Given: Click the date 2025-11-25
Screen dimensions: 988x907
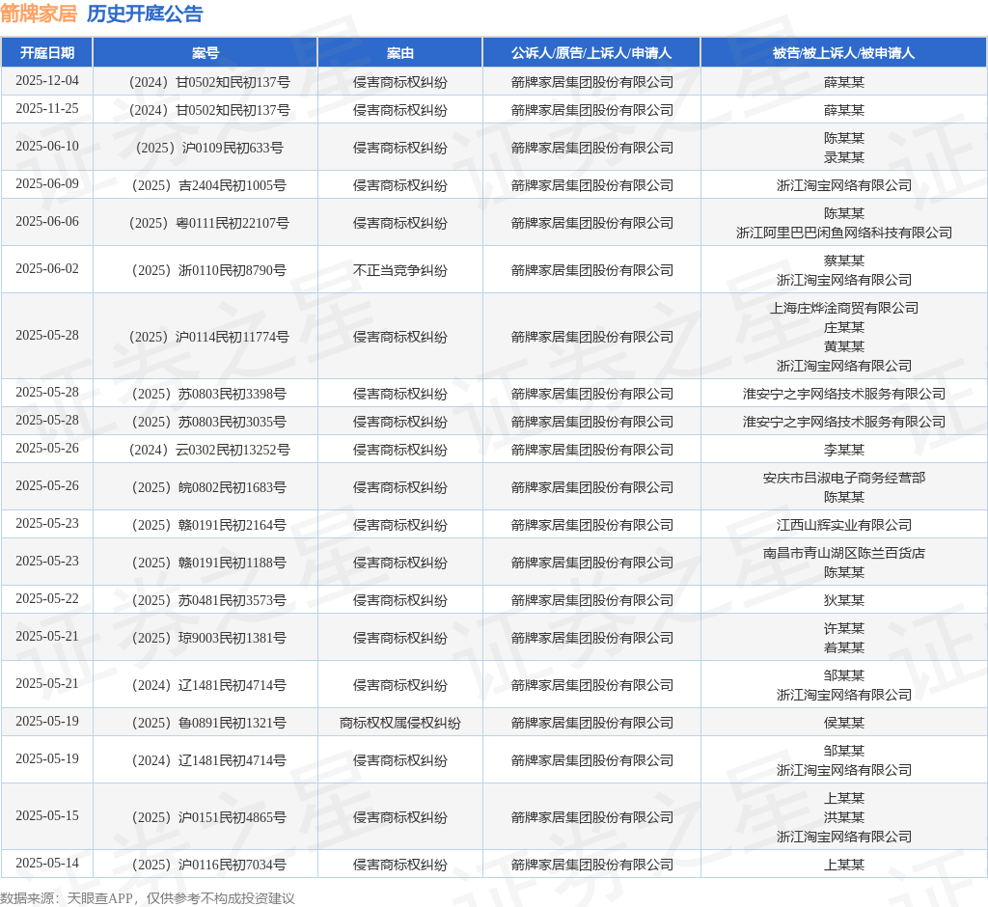Looking at the screenshot, I should [47, 108].
